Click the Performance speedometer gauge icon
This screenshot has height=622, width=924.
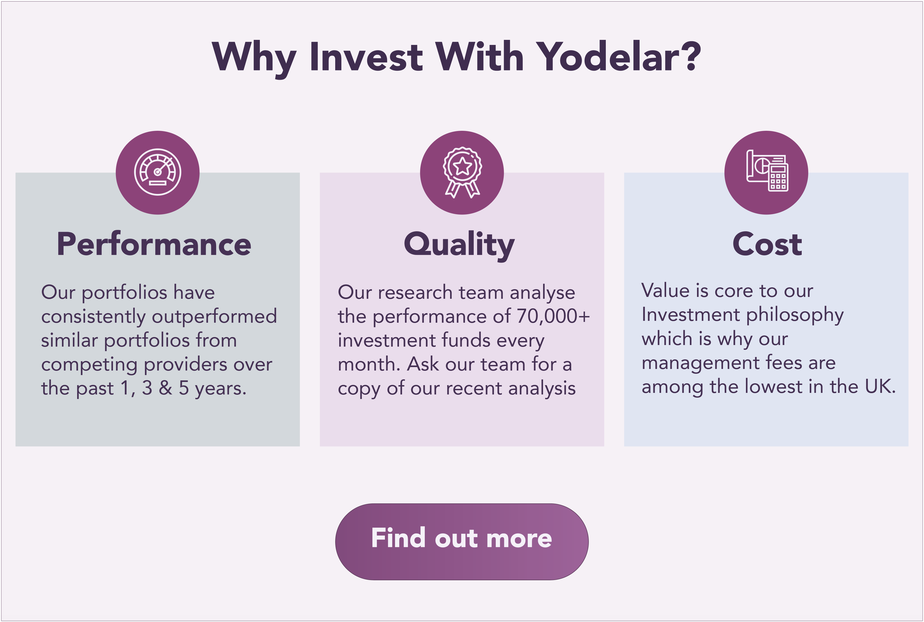tap(158, 172)
